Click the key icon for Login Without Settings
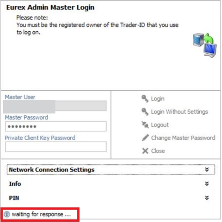The width and height of the screenshot is (222, 222). [x=145, y=112]
